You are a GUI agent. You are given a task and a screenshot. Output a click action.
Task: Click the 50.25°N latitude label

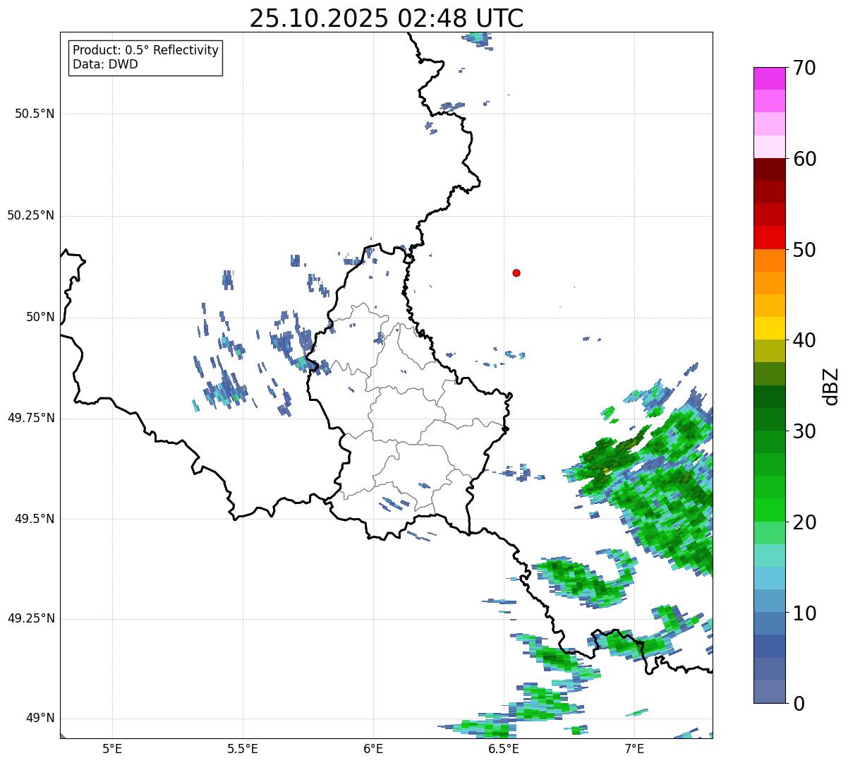click(x=31, y=215)
